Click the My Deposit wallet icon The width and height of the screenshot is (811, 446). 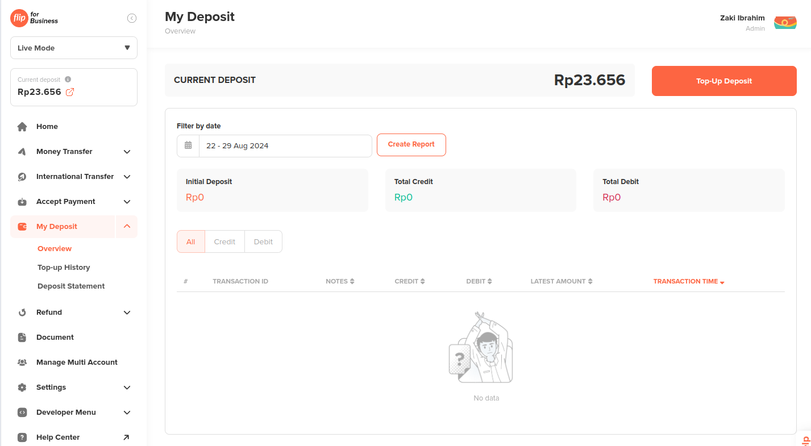22,226
